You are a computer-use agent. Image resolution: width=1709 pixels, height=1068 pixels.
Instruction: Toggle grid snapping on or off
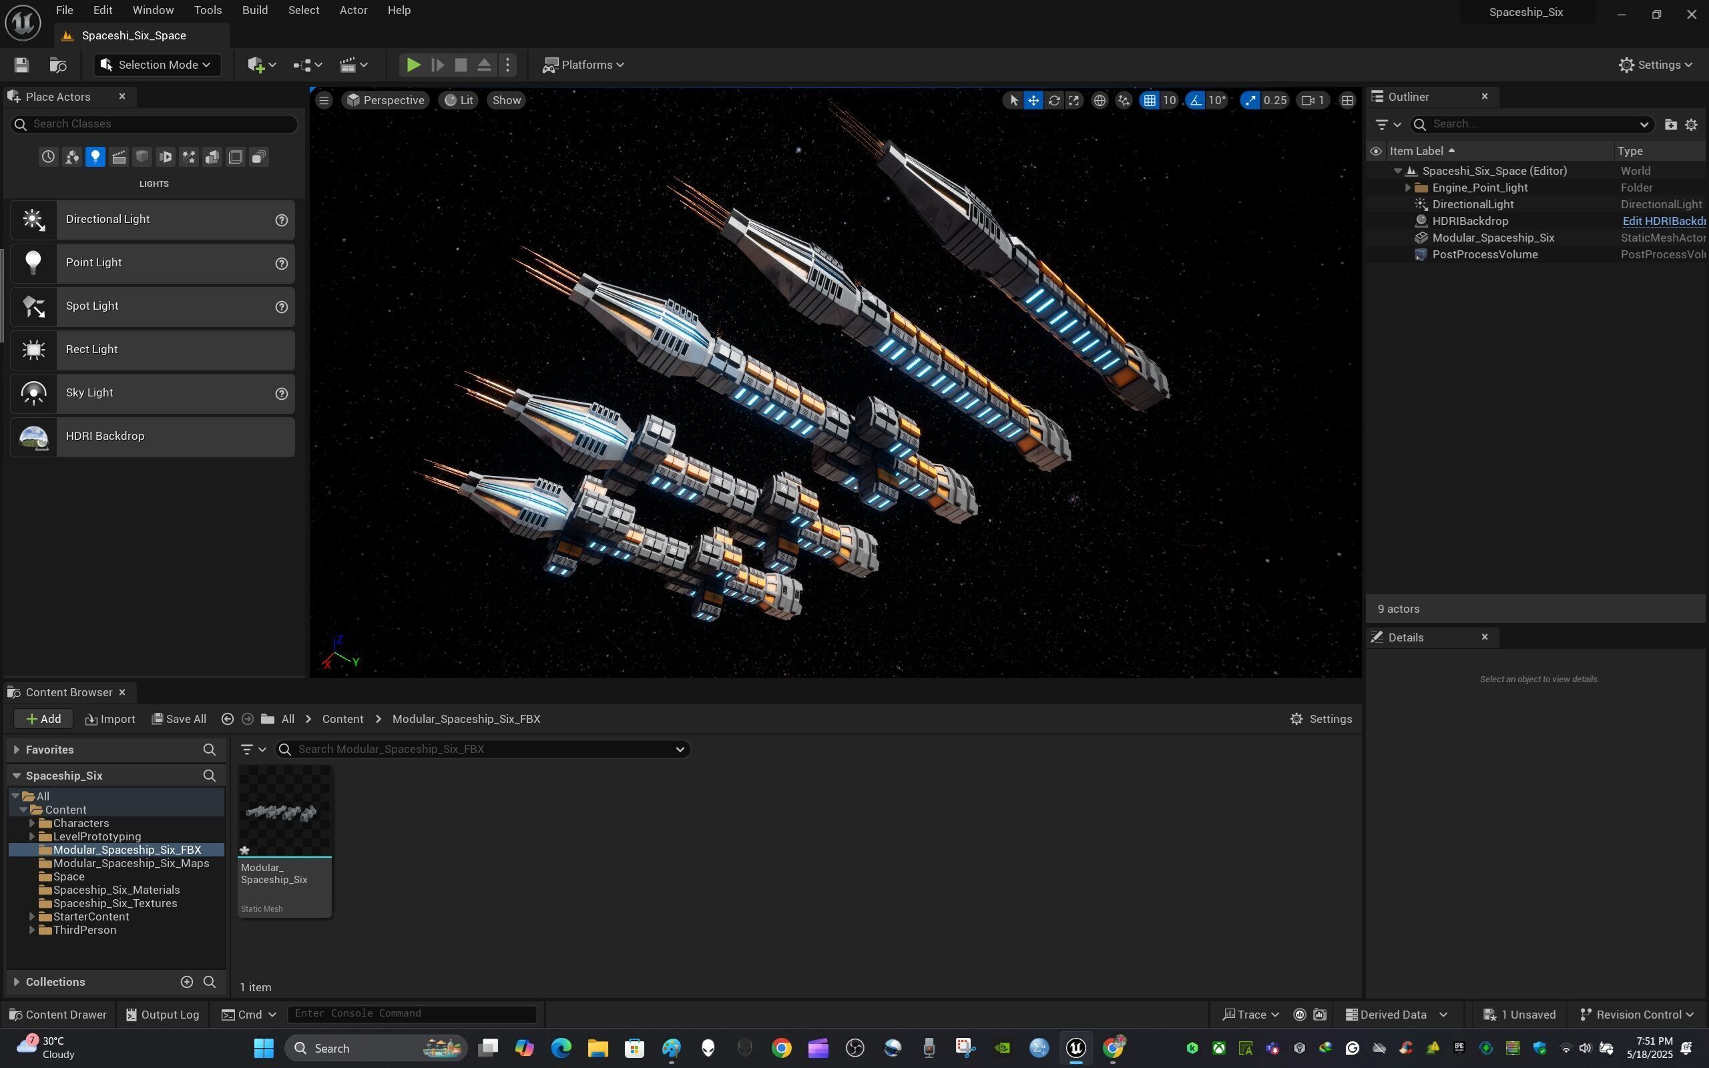click(x=1150, y=100)
